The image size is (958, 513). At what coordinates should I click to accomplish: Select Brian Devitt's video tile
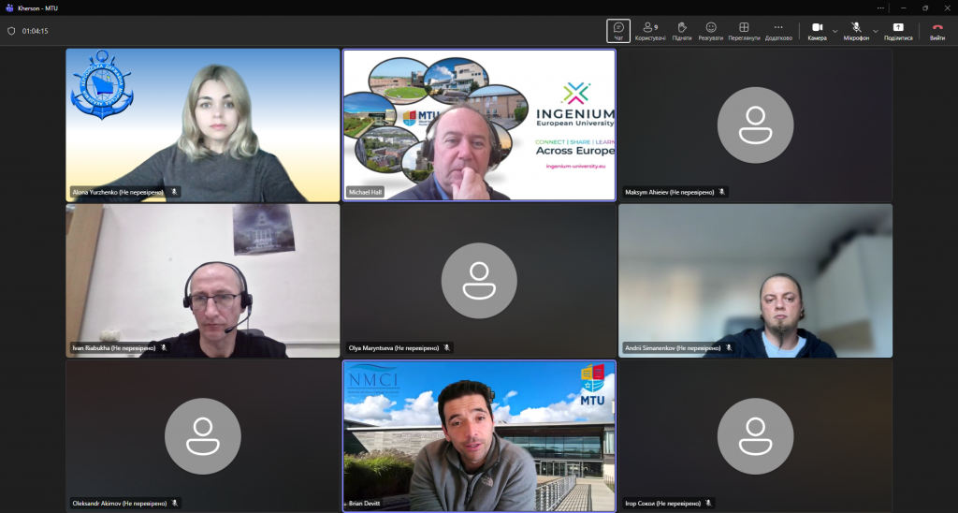(479, 435)
